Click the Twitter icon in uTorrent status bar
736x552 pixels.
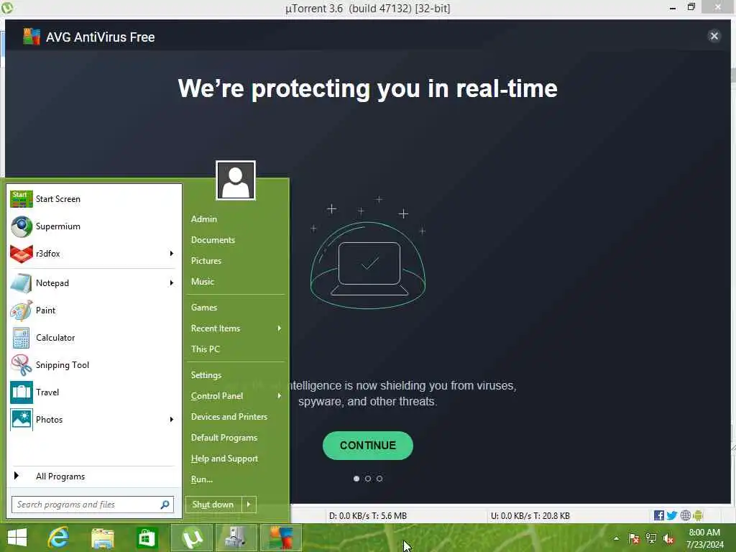click(x=672, y=515)
